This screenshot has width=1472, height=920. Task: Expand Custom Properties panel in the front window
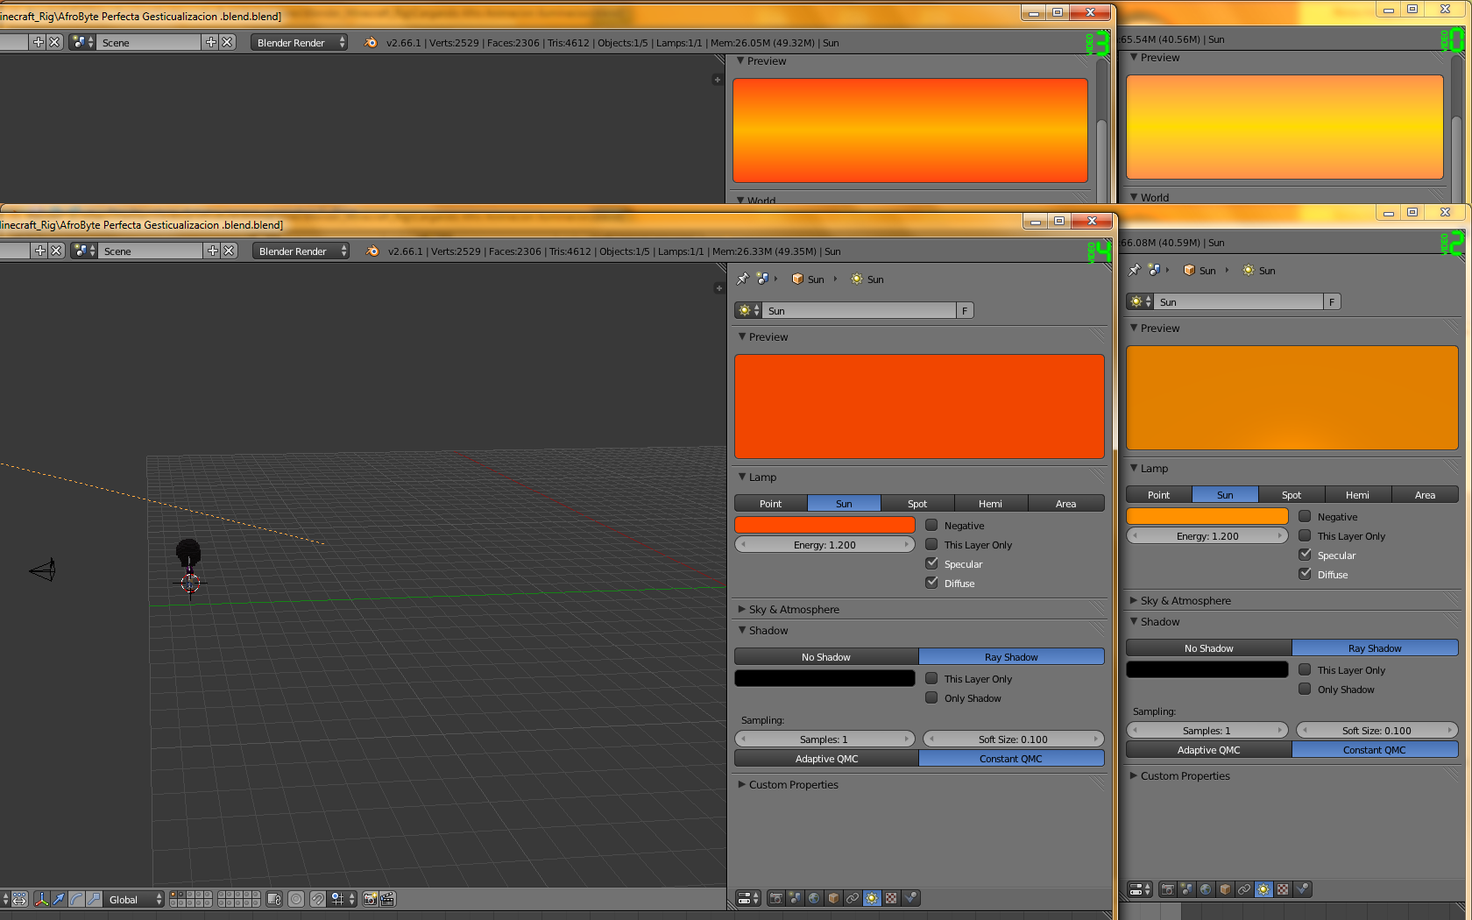click(793, 785)
